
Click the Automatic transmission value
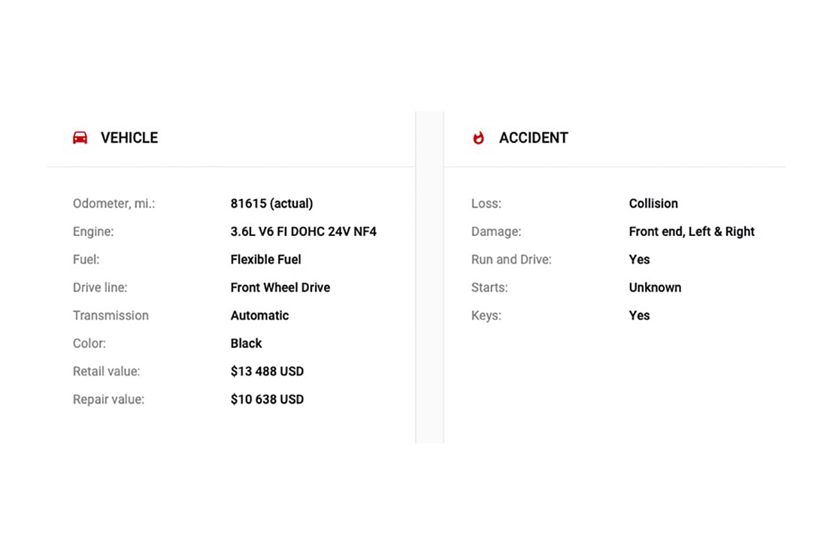tap(259, 316)
